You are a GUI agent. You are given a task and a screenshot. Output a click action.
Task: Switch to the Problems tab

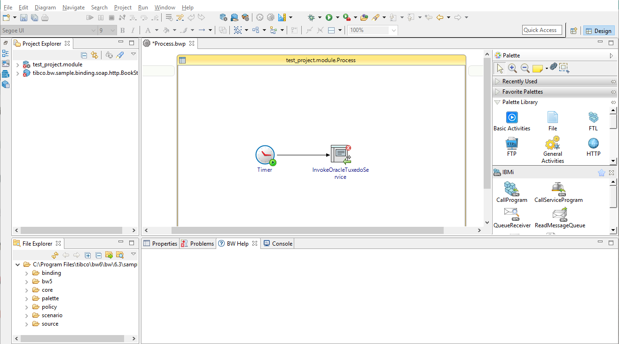[x=197, y=244]
